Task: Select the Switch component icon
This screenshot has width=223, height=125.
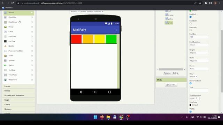Action: point(6,65)
